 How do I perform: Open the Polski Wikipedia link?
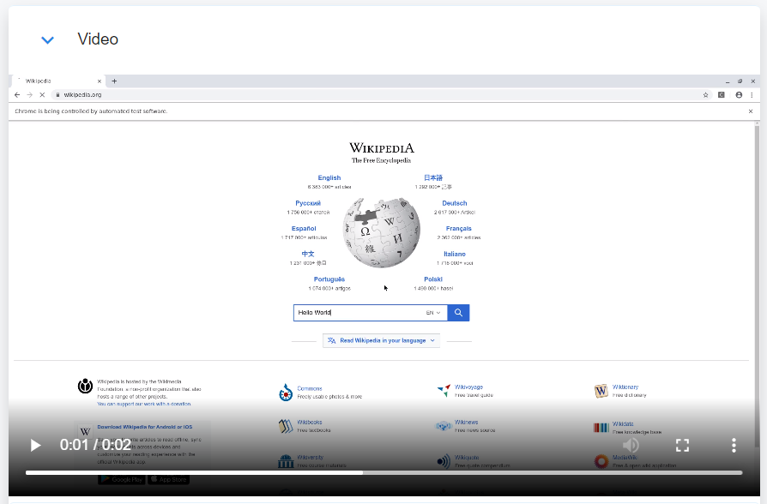(x=433, y=279)
